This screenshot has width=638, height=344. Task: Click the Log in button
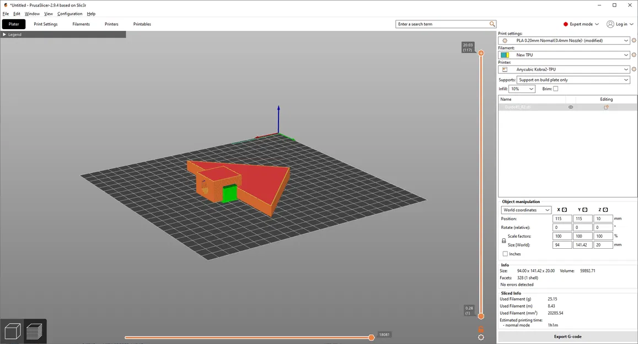coord(620,24)
